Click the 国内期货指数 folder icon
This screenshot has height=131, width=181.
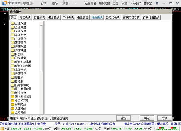[x=13, y=97]
